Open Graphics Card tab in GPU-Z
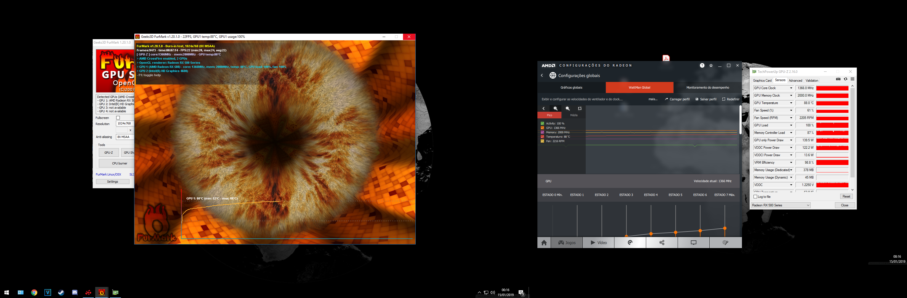Screen dimensions: 907x298 [762, 81]
